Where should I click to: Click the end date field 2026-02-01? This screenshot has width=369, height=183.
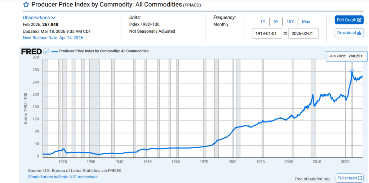[303, 33]
